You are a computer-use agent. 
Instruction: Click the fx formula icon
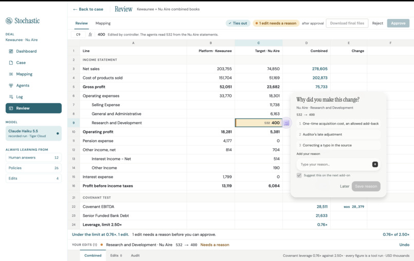click(90, 34)
